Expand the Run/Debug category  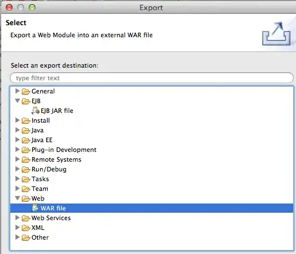17,169
